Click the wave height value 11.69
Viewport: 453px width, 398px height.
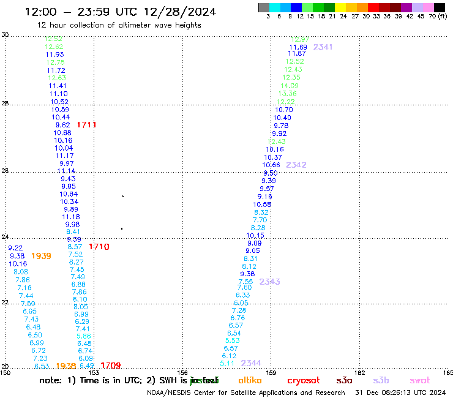click(298, 47)
